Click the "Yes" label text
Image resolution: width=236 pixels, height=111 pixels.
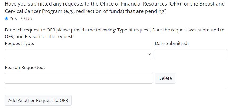[13, 18]
